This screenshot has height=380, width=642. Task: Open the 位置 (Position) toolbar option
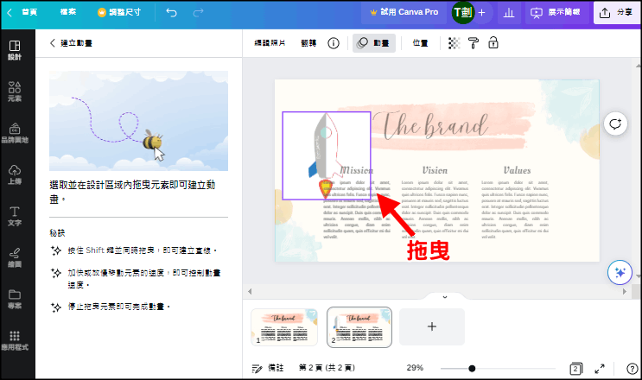tap(421, 42)
